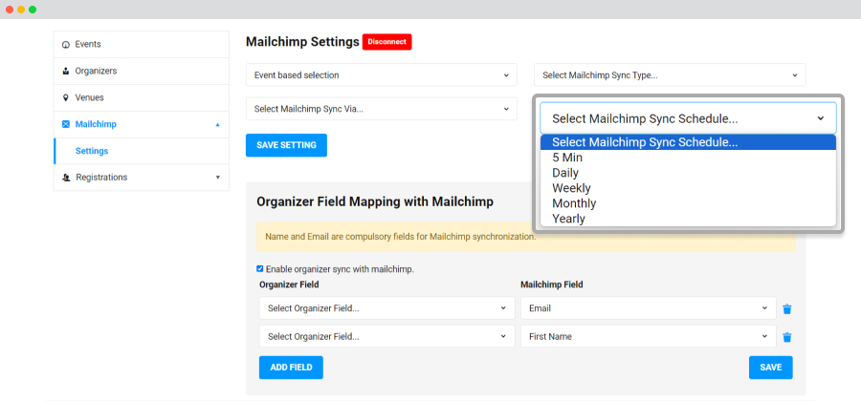Click the Mailchimp envelope icon
Image resolution: width=861 pixels, height=401 pixels.
(x=66, y=124)
